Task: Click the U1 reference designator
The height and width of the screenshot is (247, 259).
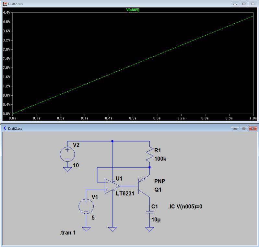Action: 119,179
